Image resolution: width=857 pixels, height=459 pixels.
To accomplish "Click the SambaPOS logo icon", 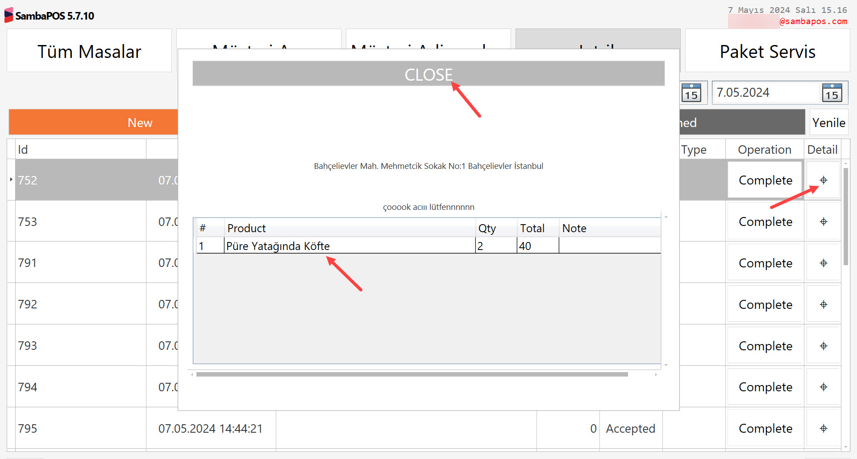I will coord(8,15).
